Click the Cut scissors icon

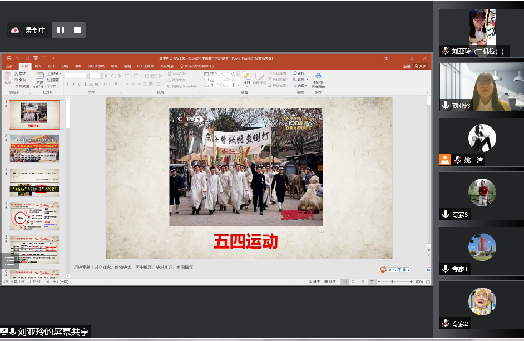16,73
